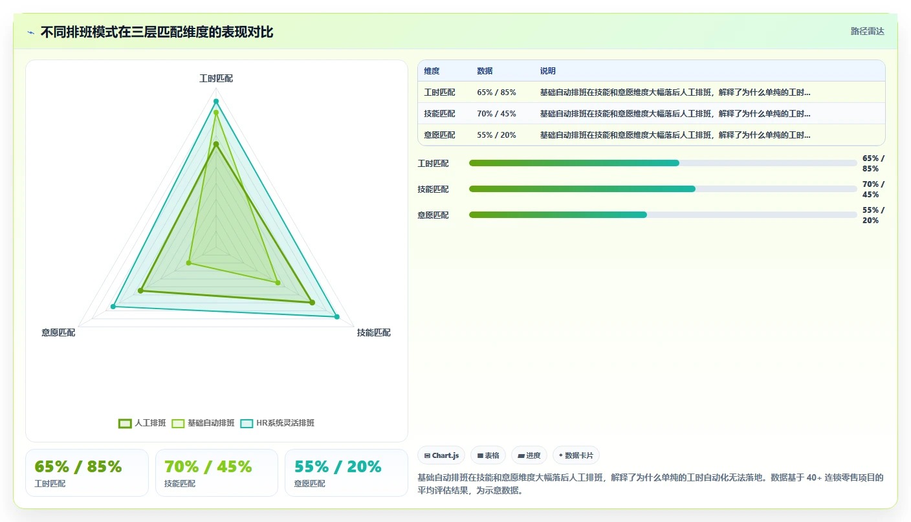Click the 路径雷达 label in the header
This screenshot has height=522, width=911.
[867, 31]
